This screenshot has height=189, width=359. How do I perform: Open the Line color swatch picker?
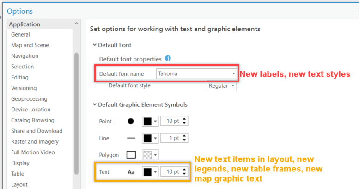150,138
